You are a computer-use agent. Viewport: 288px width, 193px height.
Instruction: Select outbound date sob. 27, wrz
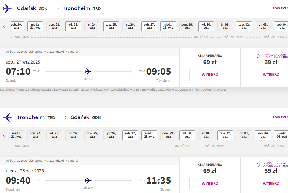click(149, 26)
